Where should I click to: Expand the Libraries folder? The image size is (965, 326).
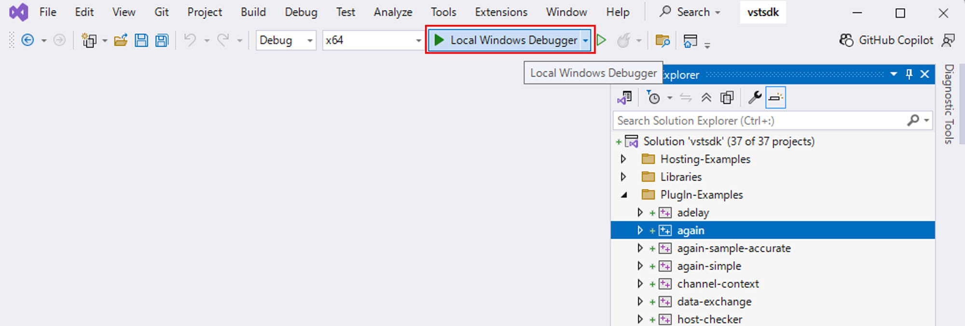(623, 177)
